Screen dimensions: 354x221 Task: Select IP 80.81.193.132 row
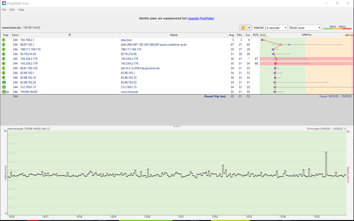(x=29, y=68)
